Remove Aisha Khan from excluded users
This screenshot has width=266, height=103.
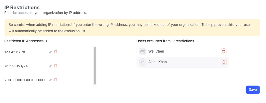tap(224, 62)
